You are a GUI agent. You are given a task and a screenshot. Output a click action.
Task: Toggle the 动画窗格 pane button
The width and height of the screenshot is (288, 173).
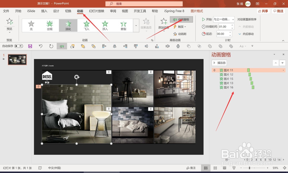(181, 19)
